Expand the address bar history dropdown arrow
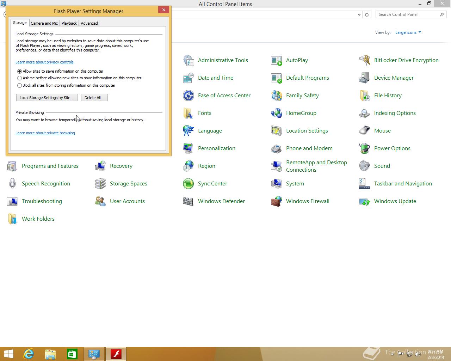This screenshot has width=451, height=361. [359, 14]
